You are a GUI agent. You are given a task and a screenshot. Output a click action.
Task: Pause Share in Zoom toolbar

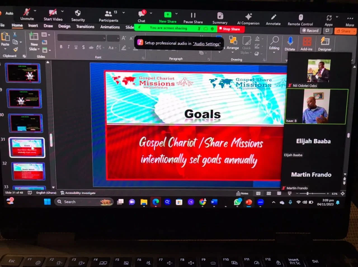tap(193, 18)
